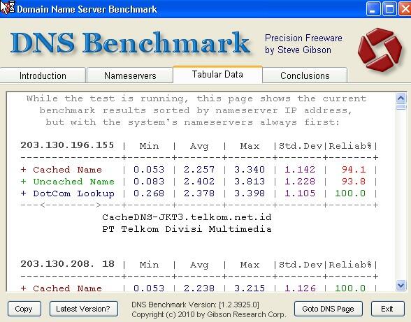The width and height of the screenshot is (411, 322).
Task: Click the scrollbar up arrow
Action: (401, 98)
